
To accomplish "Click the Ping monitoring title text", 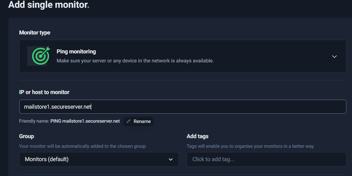I will (x=76, y=52).
